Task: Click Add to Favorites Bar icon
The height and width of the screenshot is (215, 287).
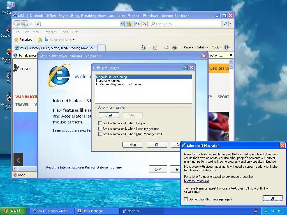Action: point(40,39)
